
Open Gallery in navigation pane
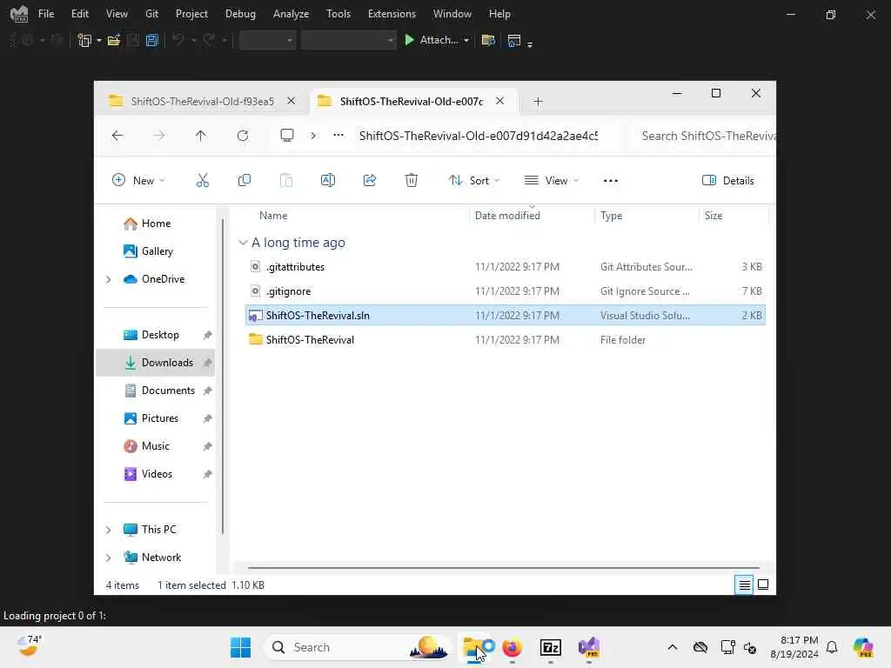pyautogui.click(x=157, y=251)
